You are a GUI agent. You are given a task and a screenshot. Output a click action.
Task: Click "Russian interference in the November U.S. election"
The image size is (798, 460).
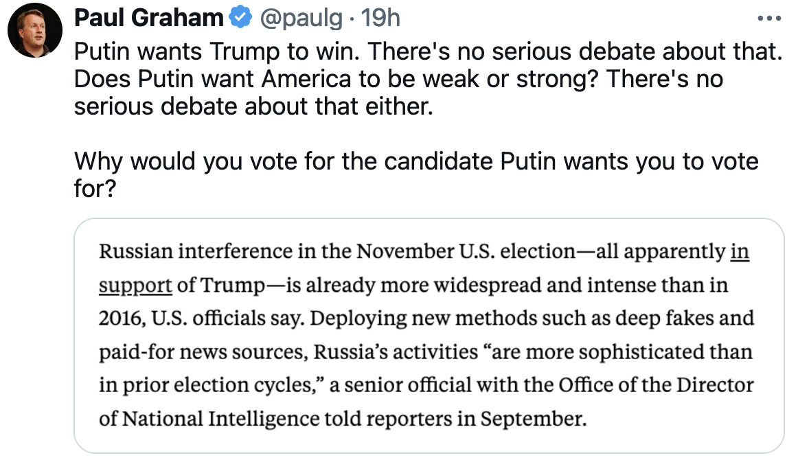pyautogui.click(x=337, y=252)
